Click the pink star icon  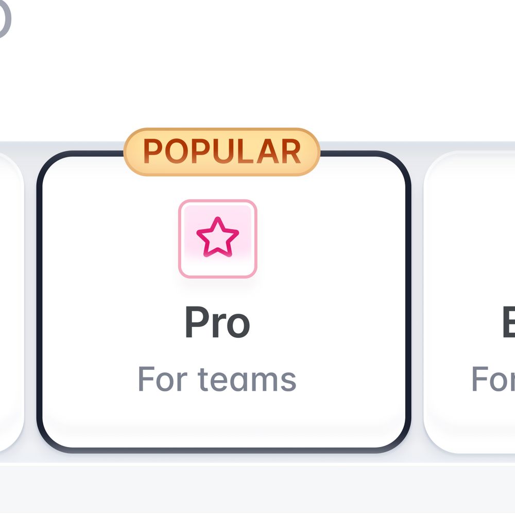(x=218, y=237)
